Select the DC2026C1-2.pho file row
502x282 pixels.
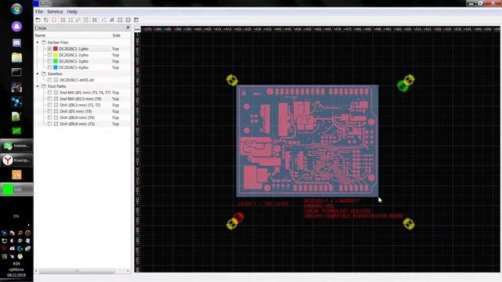[82, 55]
